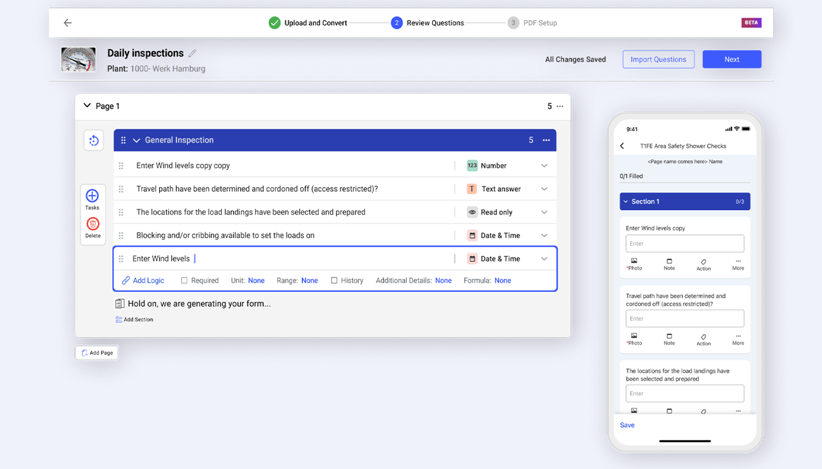The width and height of the screenshot is (822, 469).
Task: Collapse Page 1 with its chevron
Action: pyautogui.click(x=87, y=106)
